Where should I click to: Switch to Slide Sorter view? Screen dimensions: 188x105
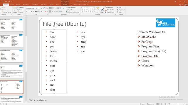tap(162, 104)
